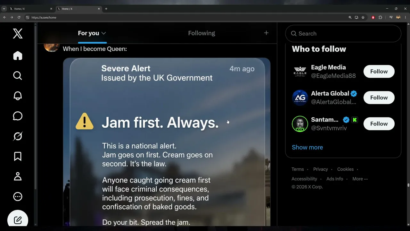This screenshot has width=410, height=231.
Task: Click the browser back arrow
Action: (x=4, y=17)
